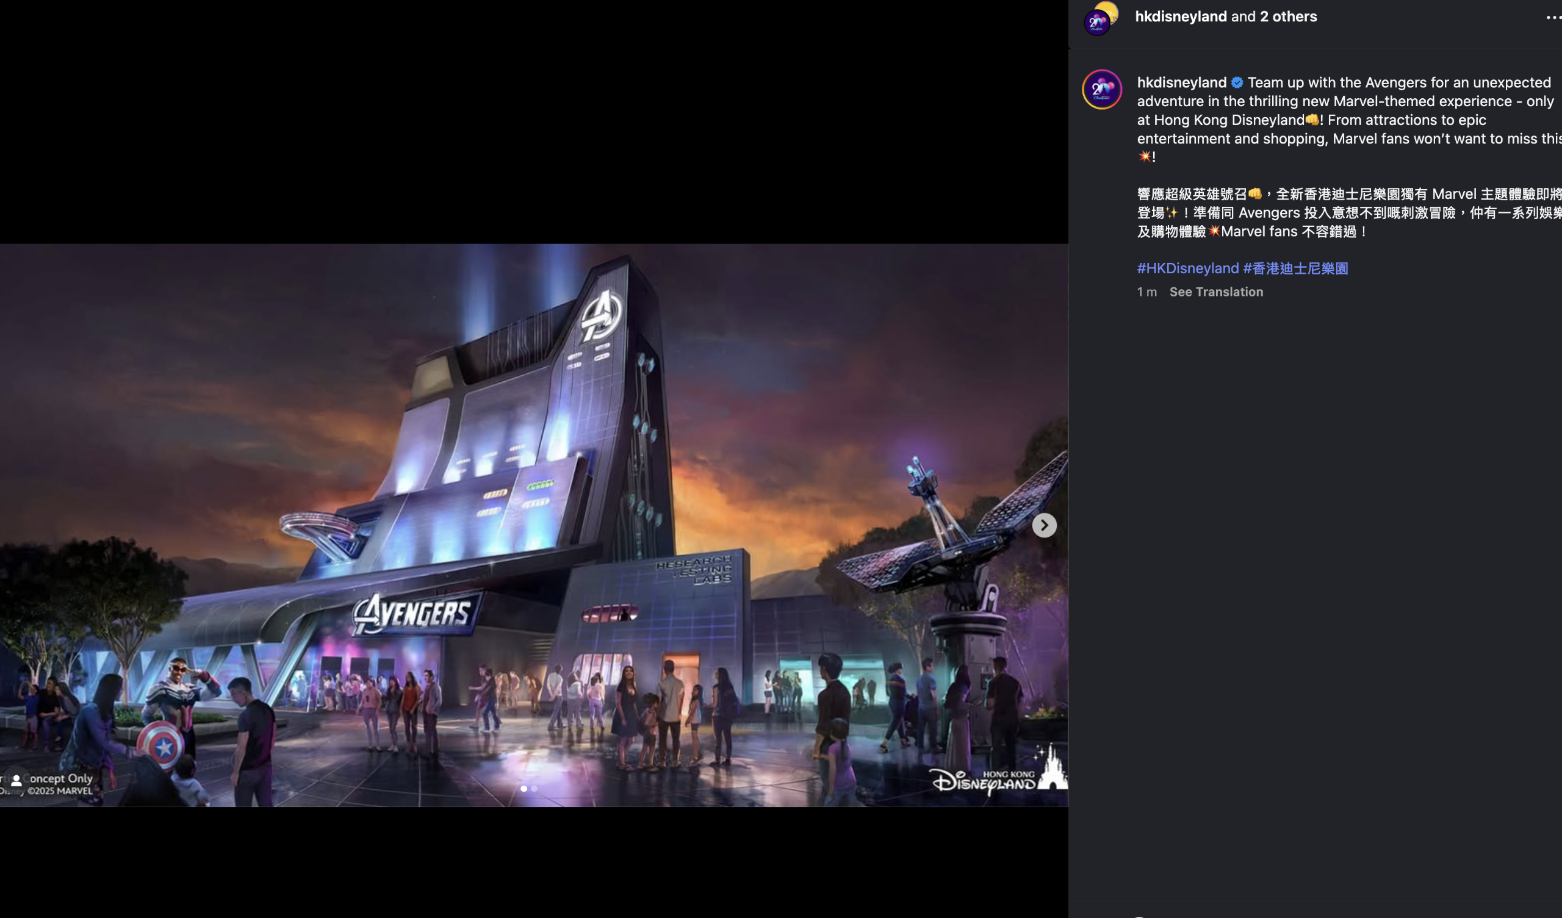Open hkdisneyland username in caption

click(x=1181, y=82)
